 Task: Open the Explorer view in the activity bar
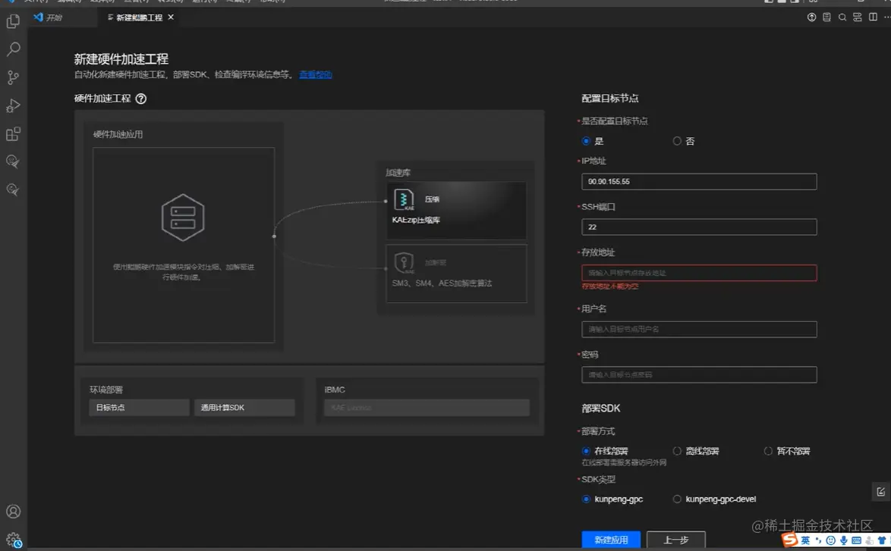(x=13, y=21)
